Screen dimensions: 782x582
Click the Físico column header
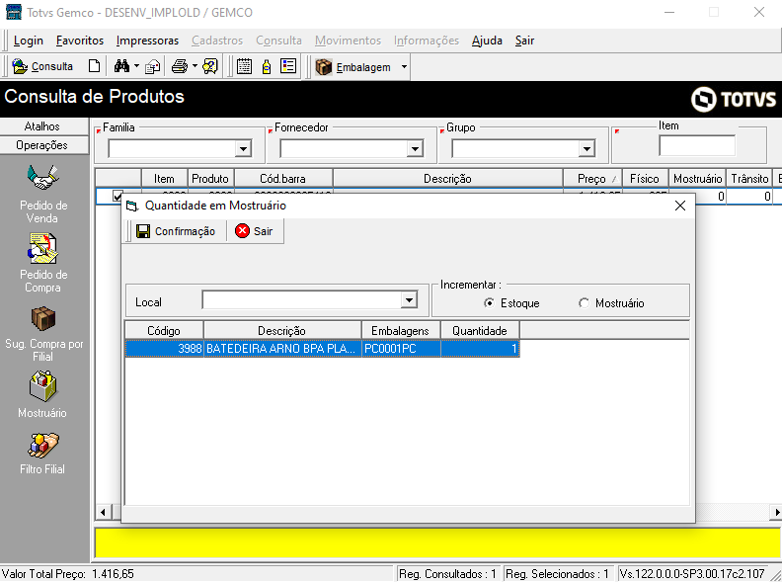click(x=645, y=179)
